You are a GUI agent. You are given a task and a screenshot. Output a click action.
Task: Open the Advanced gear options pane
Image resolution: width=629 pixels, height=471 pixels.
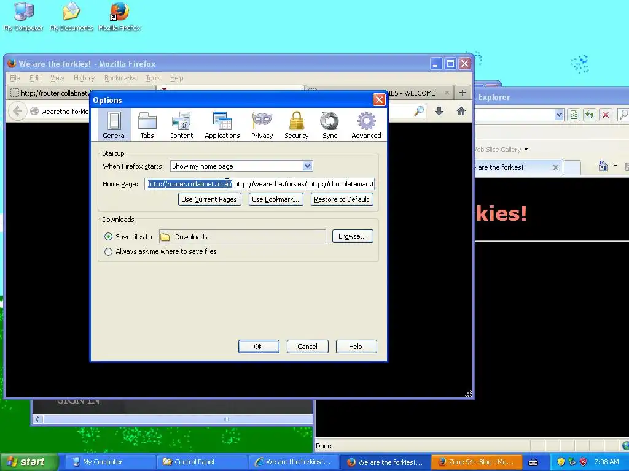coord(366,125)
